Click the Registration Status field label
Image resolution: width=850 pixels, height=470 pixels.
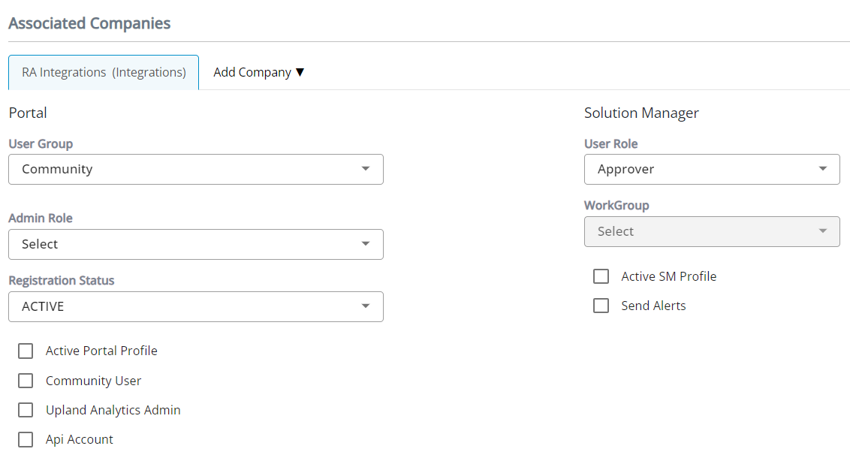[62, 280]
